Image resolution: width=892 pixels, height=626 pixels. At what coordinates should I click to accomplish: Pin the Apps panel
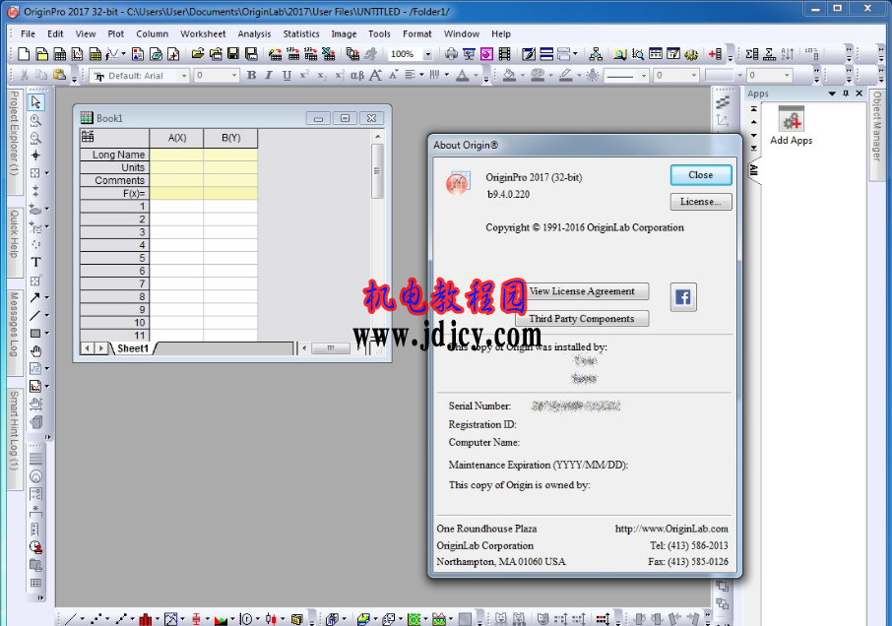click(846, 94)
